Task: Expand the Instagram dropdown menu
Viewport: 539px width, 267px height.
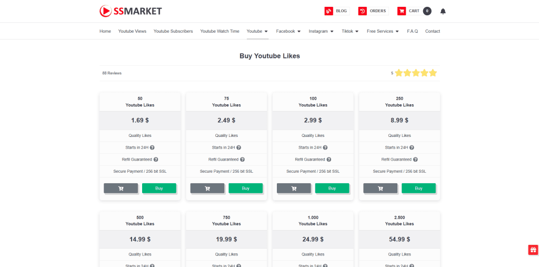Action: click(x=321, y=31)
